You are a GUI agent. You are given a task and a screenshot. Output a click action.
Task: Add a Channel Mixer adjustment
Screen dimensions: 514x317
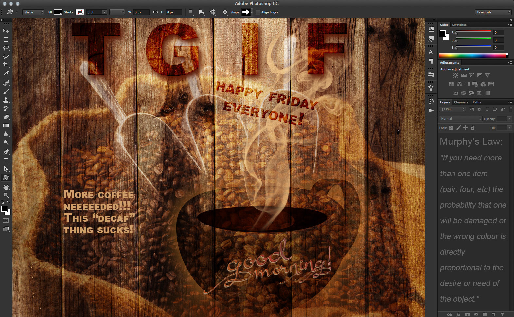coord(483,84)
